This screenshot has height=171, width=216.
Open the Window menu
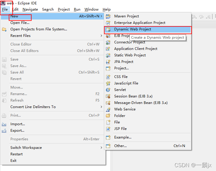click(91, 9)
